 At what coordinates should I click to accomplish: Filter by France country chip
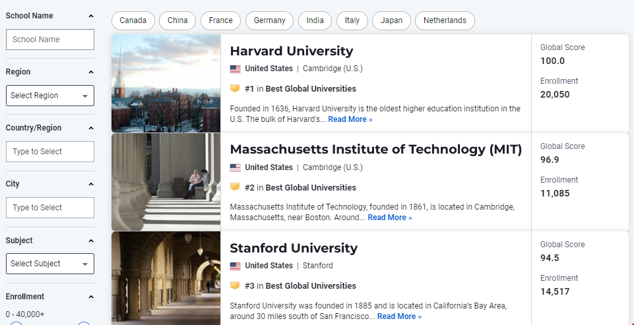221,20
